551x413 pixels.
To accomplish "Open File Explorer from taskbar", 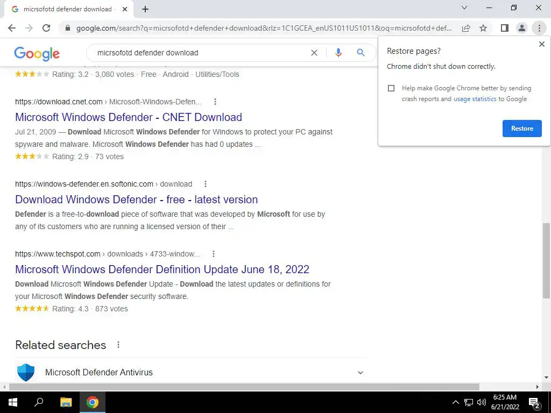I will (66, 402).
